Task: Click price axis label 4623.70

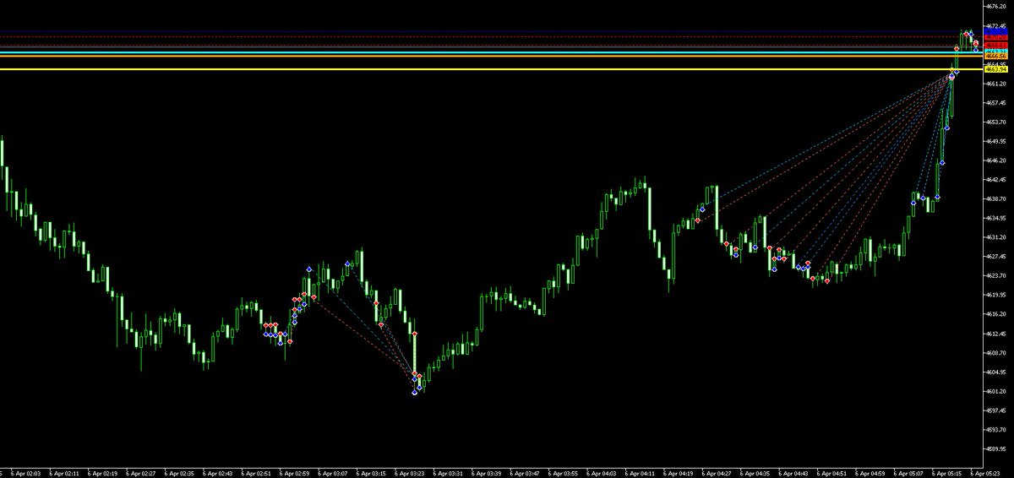Action: [996, 275]
